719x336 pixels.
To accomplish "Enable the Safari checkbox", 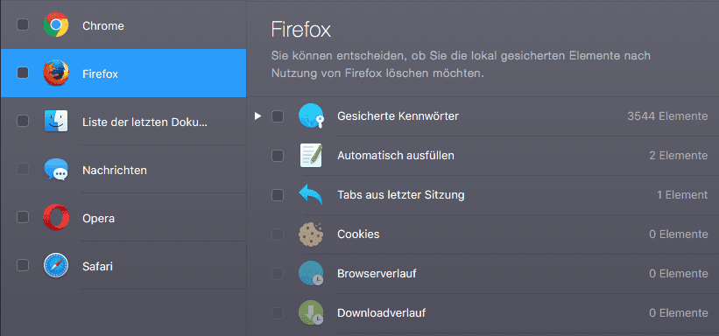I will click(23, 265).
